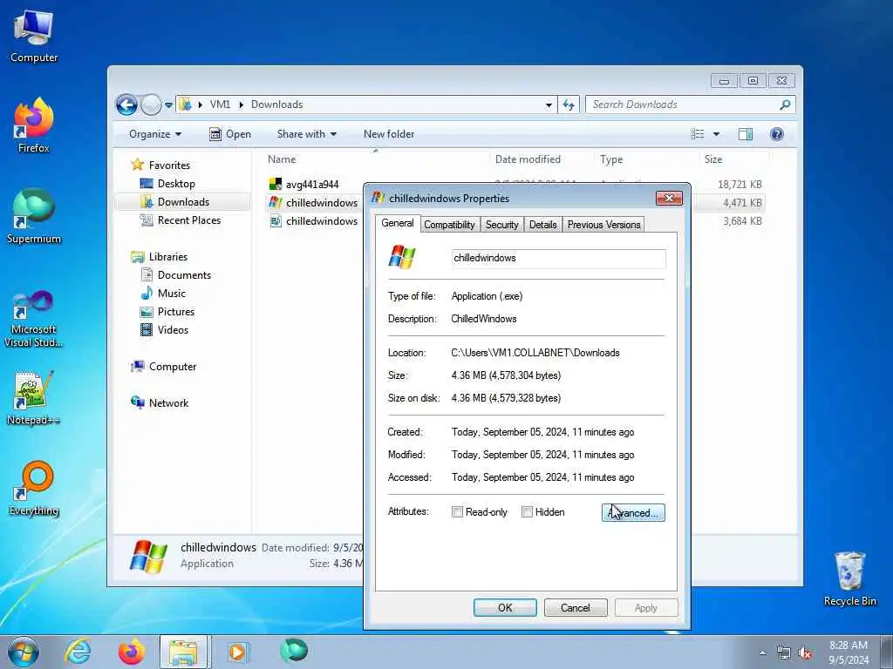This screenshot has width=893, height=669.
Task: Switch to the Details tab
Action: (542, 225)
